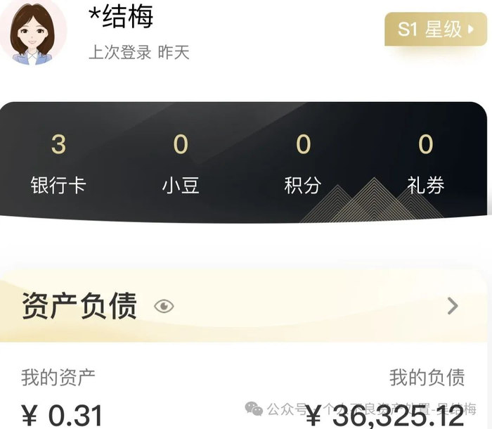Screen dimensions: 492x429
Task: Open the 资产负债 section heading
Action: pos(79,306)
